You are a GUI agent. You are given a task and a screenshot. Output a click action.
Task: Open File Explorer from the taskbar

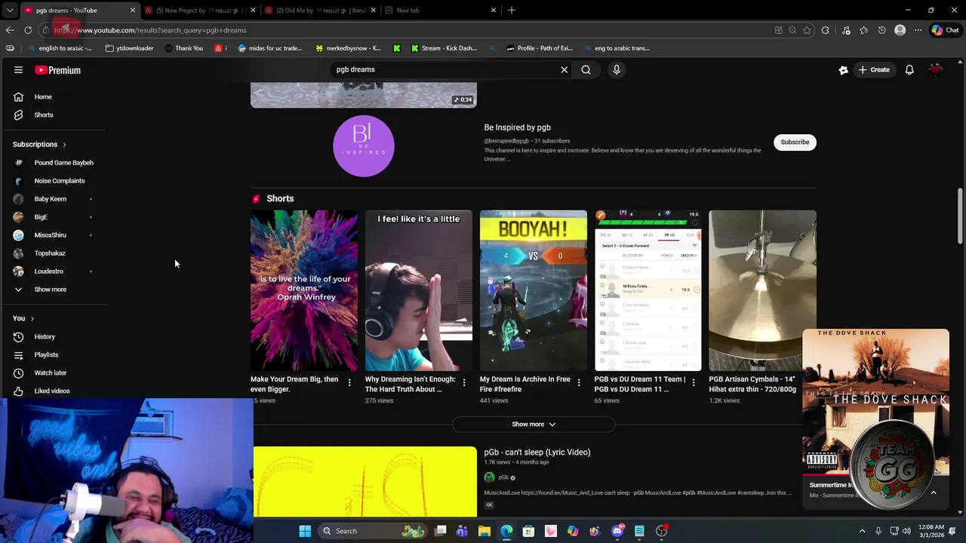tap(485, 531)
